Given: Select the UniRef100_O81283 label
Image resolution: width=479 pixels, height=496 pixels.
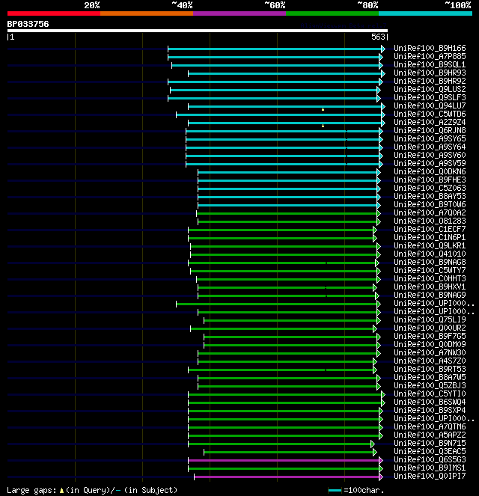Looking at the screenshot, I should [x=430, y=221].
